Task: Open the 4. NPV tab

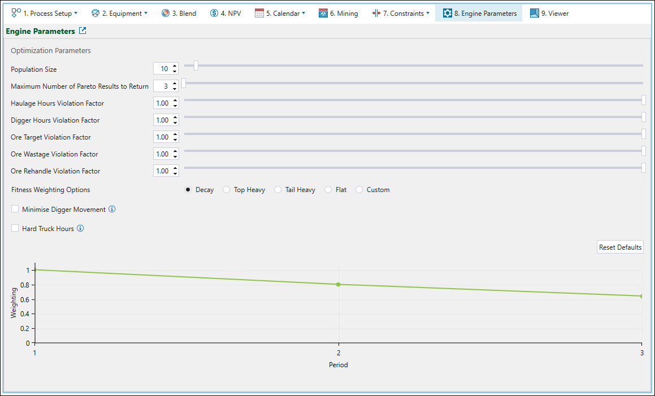Action: pyautogui.click(x=225, y=13)
